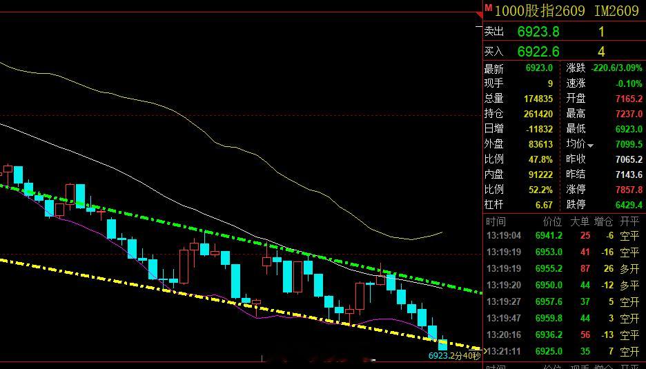
Task: Click the 增仓 column header
Action: pyautogui.click(x=604, y=222)
